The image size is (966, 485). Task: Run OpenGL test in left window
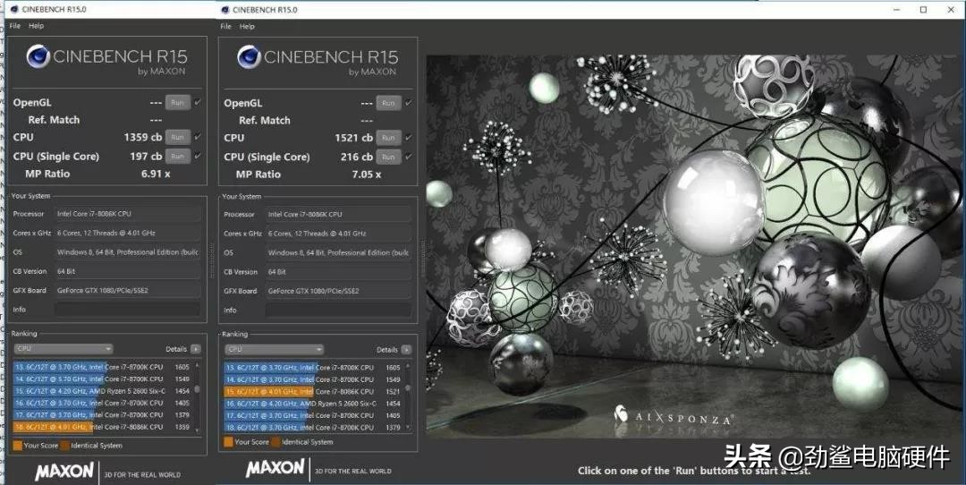pos(177,103)
